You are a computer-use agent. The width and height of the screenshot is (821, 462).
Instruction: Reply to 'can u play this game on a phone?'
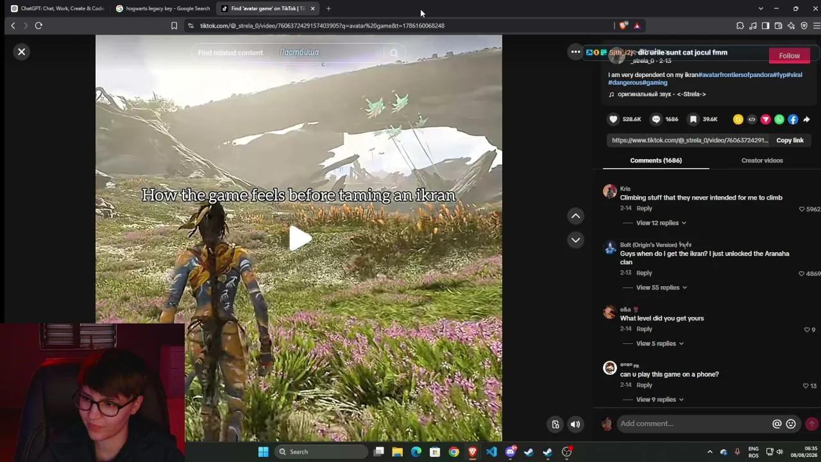point(644,386)
